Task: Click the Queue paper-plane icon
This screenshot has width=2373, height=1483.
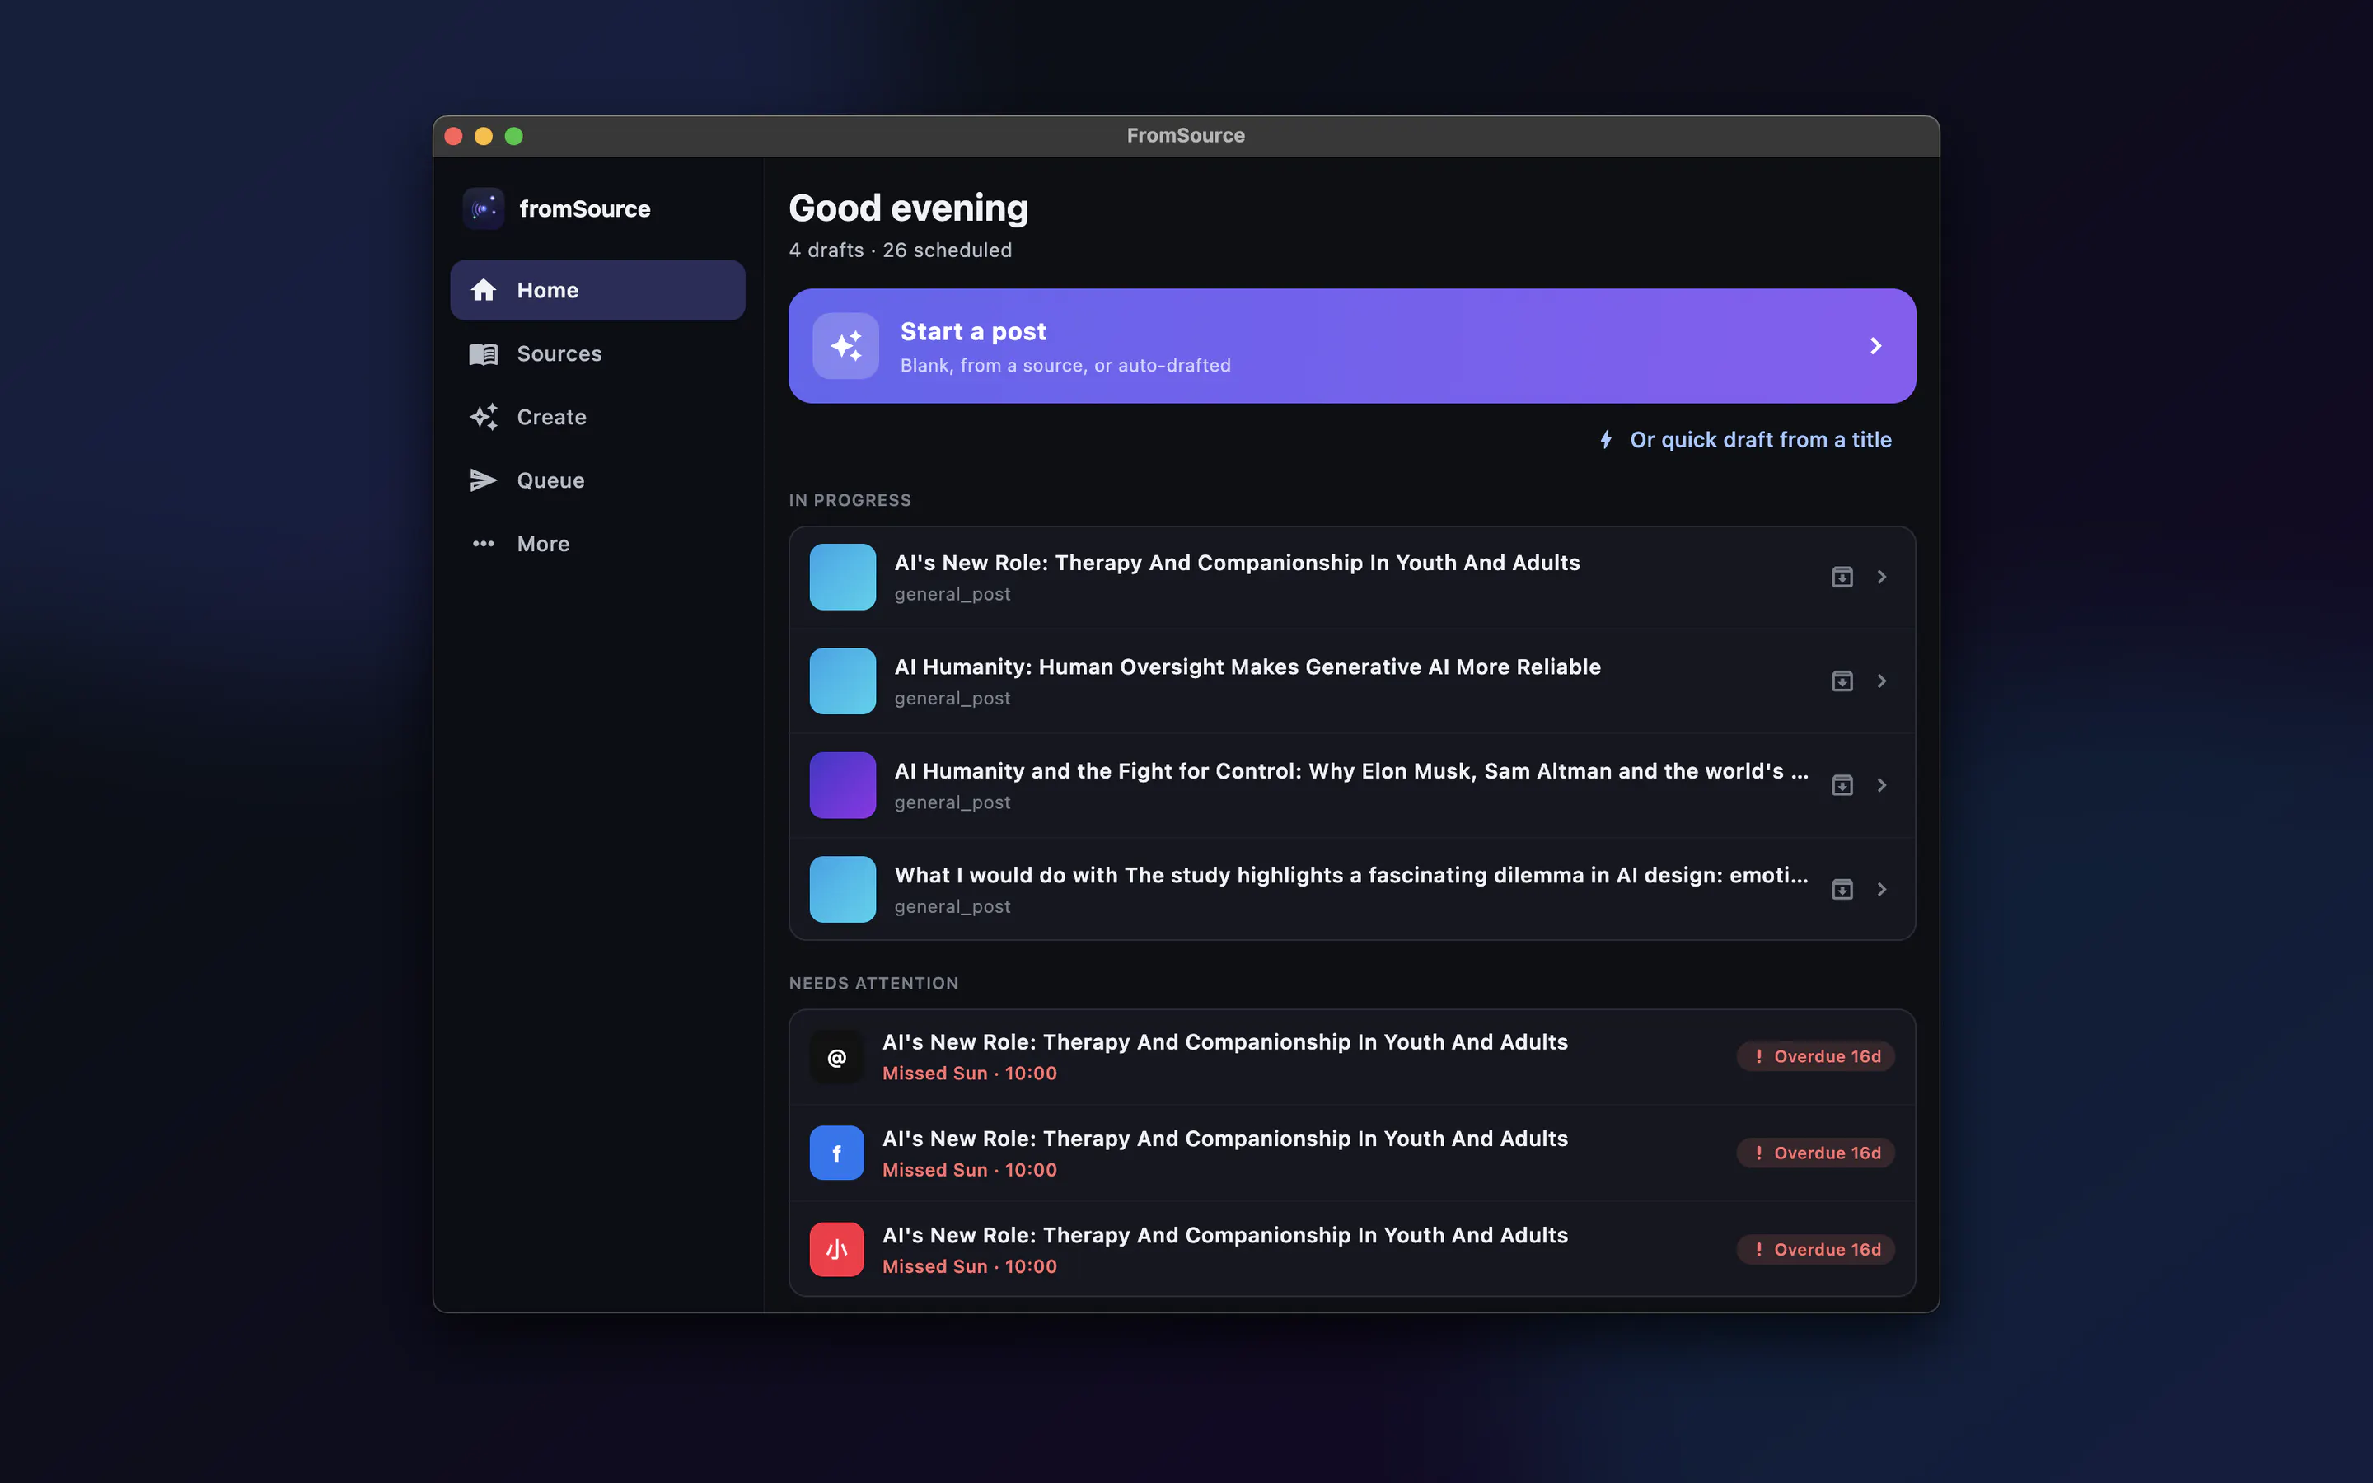Action: [x=484, y=480]
